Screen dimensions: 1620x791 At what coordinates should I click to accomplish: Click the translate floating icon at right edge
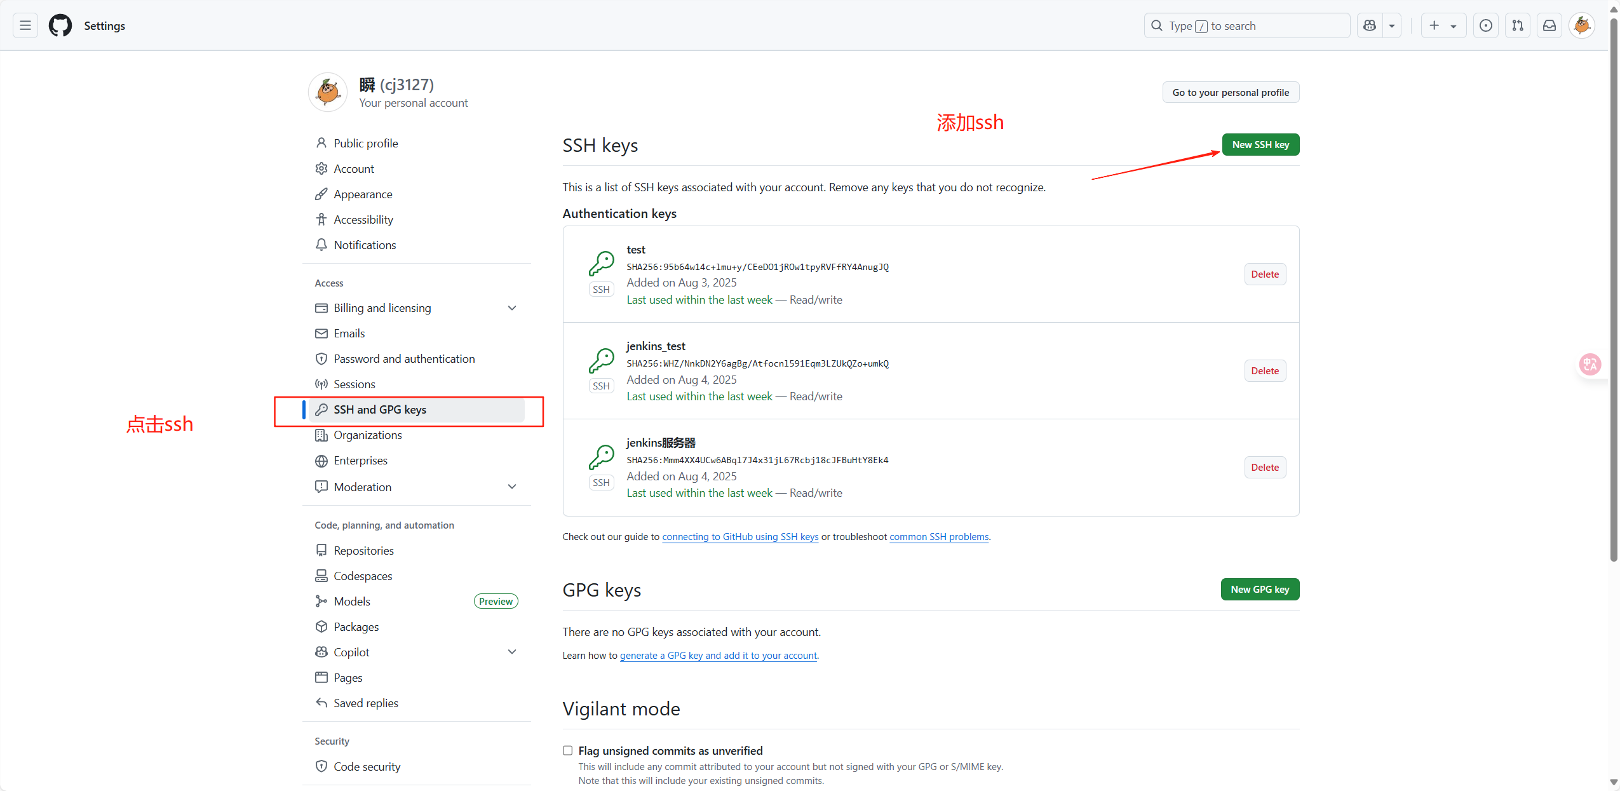click(x=1590, y=364)
